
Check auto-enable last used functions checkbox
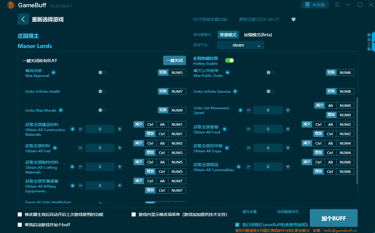coord(20,214)
